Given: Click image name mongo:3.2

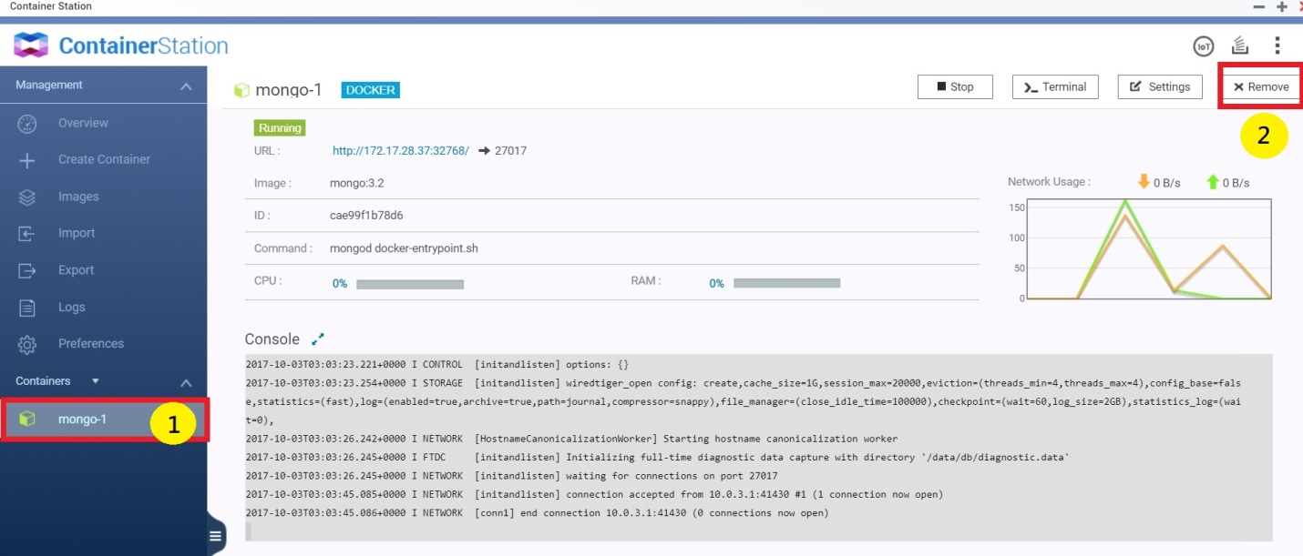Looking at the screenshot, I should pos(357,183).
